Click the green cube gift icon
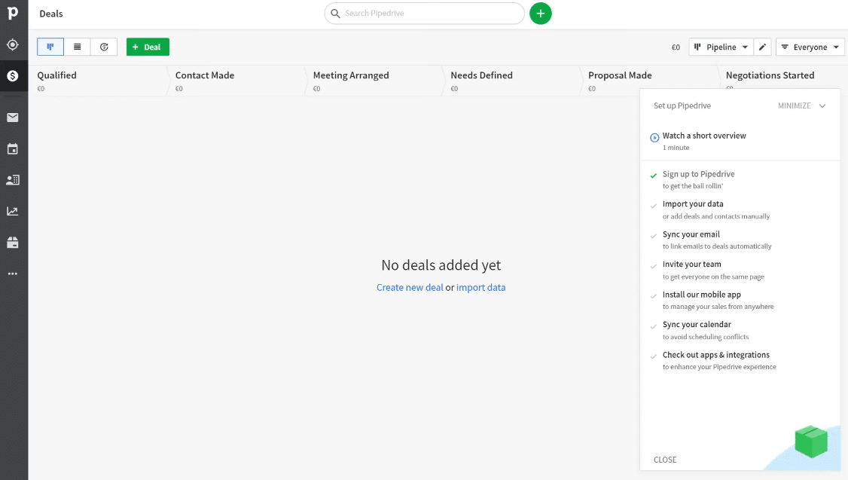848x480 pixels. click(x=811, y=442)
